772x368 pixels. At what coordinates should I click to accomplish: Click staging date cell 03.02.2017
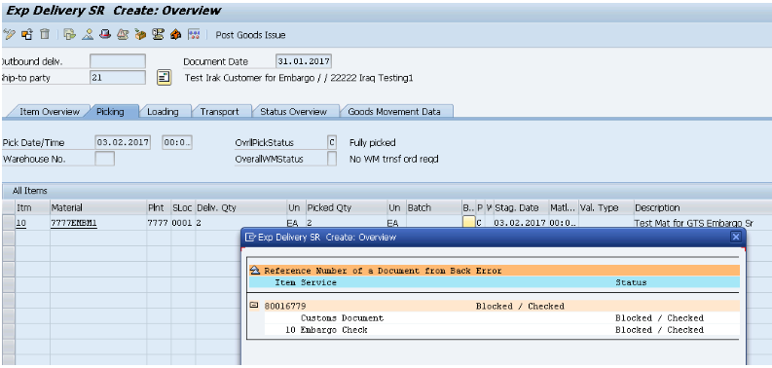point(521,223)
